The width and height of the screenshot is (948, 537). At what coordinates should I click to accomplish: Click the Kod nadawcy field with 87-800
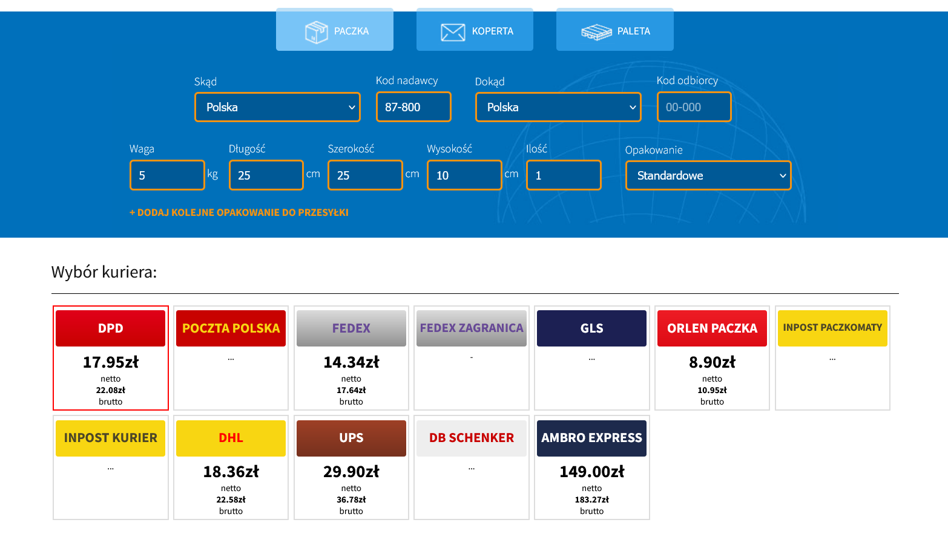point(413,107)
